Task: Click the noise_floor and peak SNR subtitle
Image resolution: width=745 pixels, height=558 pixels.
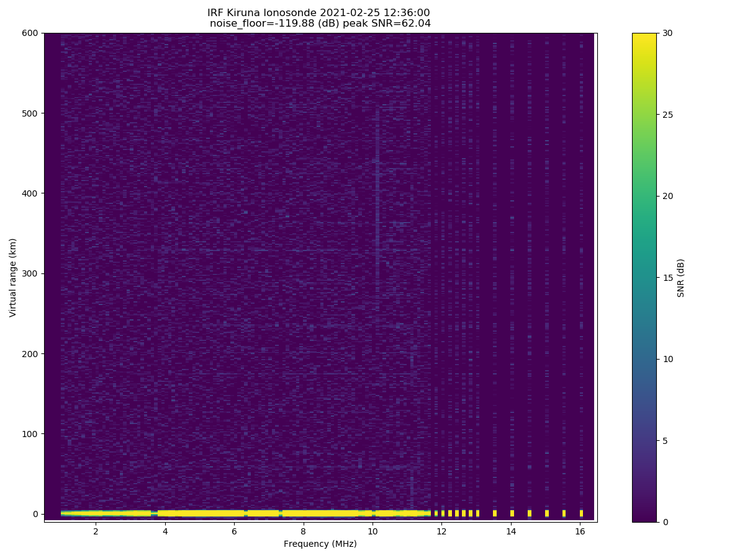Action: [x=320, y=24]
